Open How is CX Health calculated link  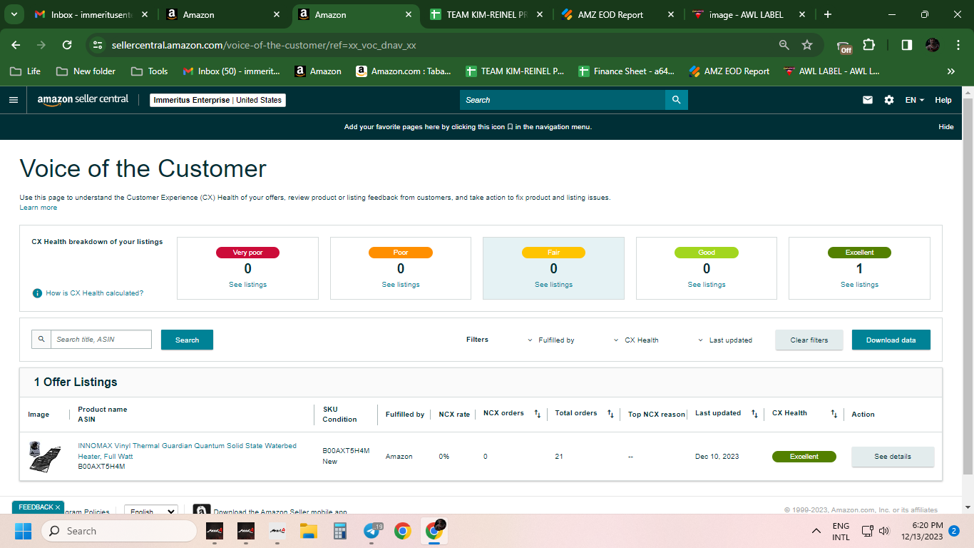tap(95, 293)
